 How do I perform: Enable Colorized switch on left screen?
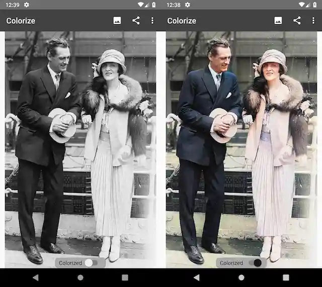(x=91, y=263)
